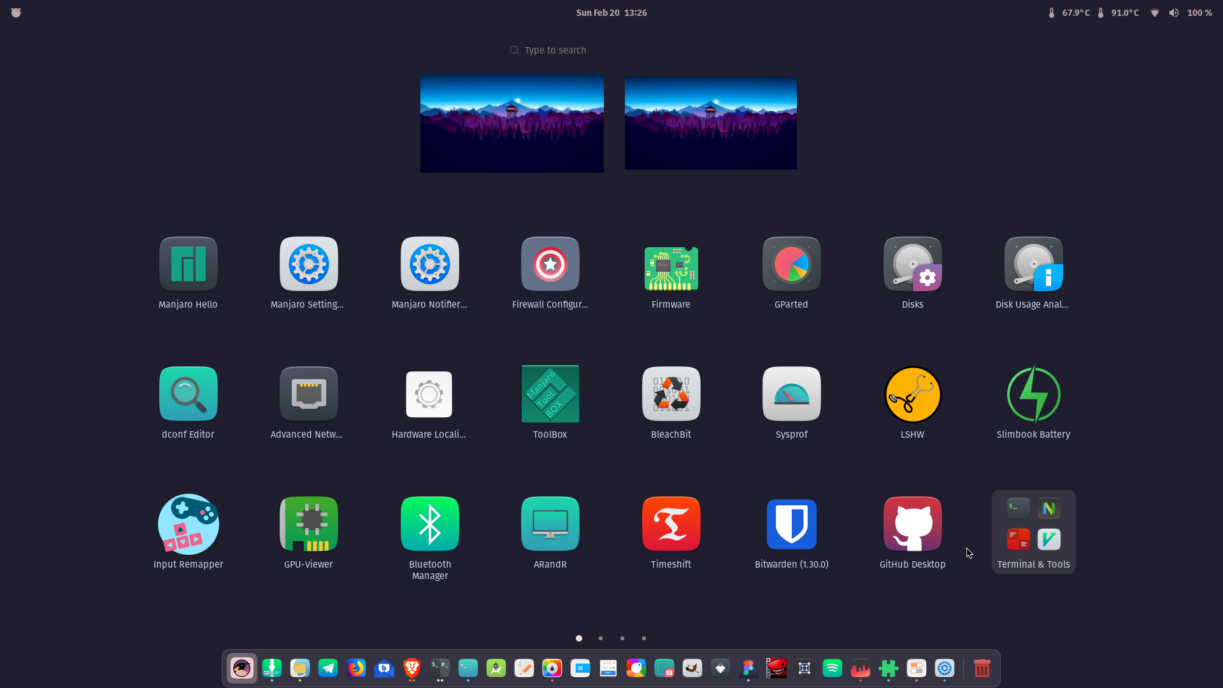1223x688 pixels.
Task: Launch LSHW hardware lister
Action: [912, 403]
